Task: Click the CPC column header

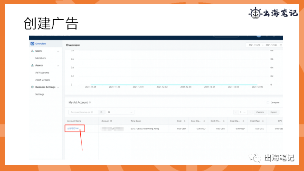Action: (x=280, y=121)
